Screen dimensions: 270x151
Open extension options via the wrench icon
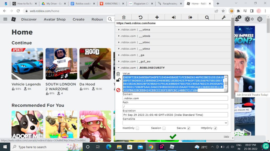223,17
